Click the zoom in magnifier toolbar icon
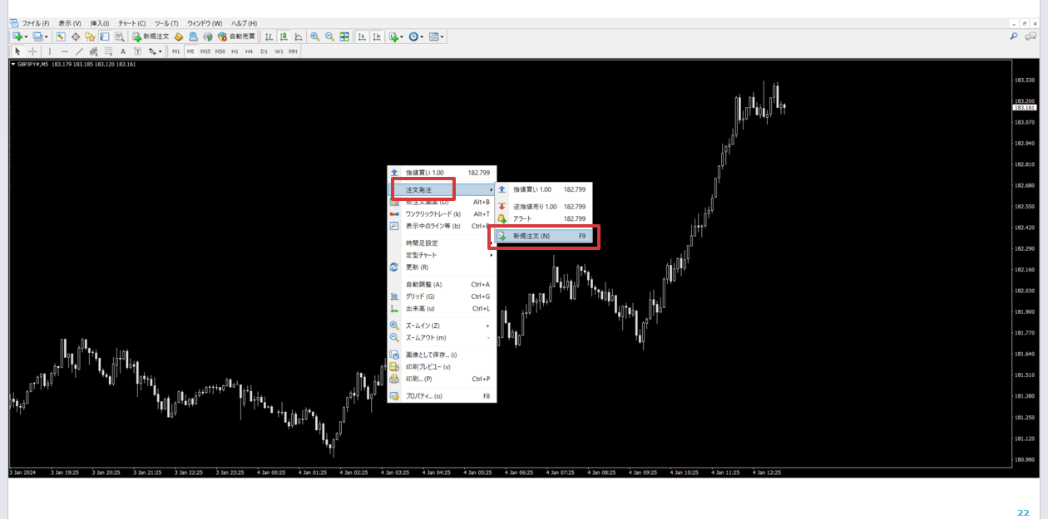This screenshot has height=519, width=1048. coord(315,37)
